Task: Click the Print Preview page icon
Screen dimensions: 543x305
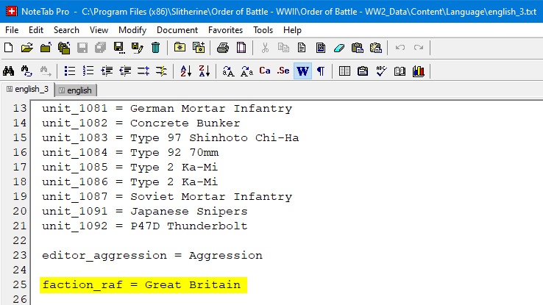Action: (241, 48)
